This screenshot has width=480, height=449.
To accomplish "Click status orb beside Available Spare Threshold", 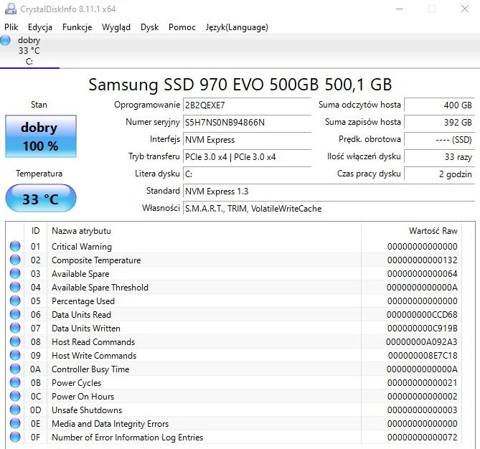I will point(15,288).
